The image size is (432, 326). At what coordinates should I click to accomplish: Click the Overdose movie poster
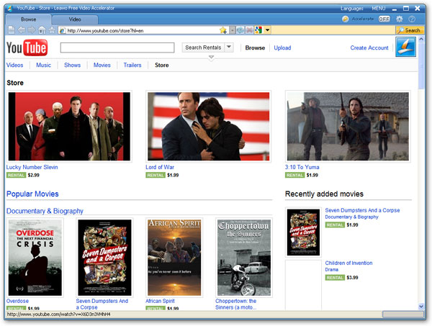35,258
